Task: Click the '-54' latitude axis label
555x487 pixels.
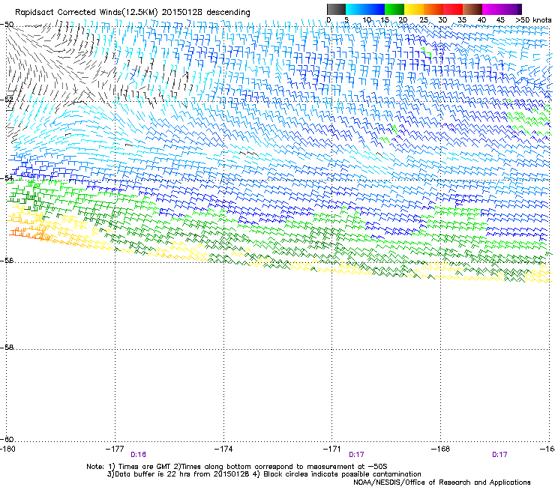Action: coord(7,178)
